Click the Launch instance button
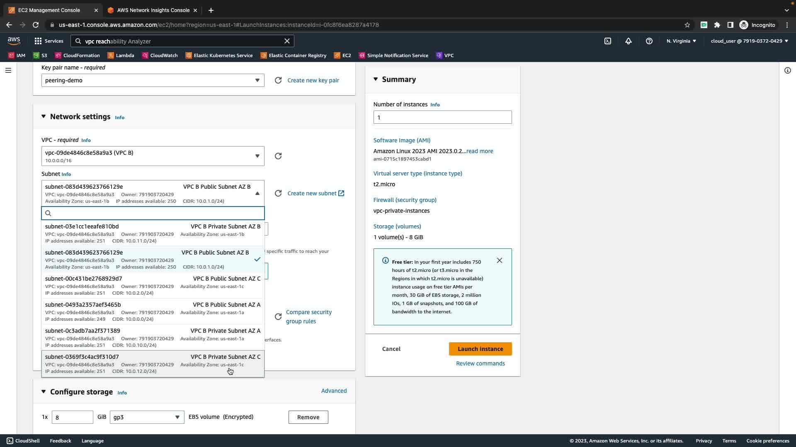Screen dimensions: 796x447 480,349
